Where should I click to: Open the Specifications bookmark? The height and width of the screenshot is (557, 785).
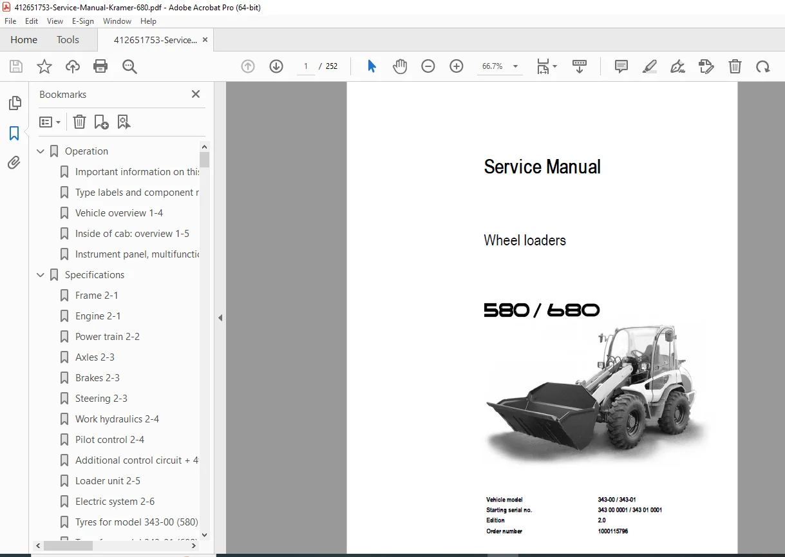(95, 275)
